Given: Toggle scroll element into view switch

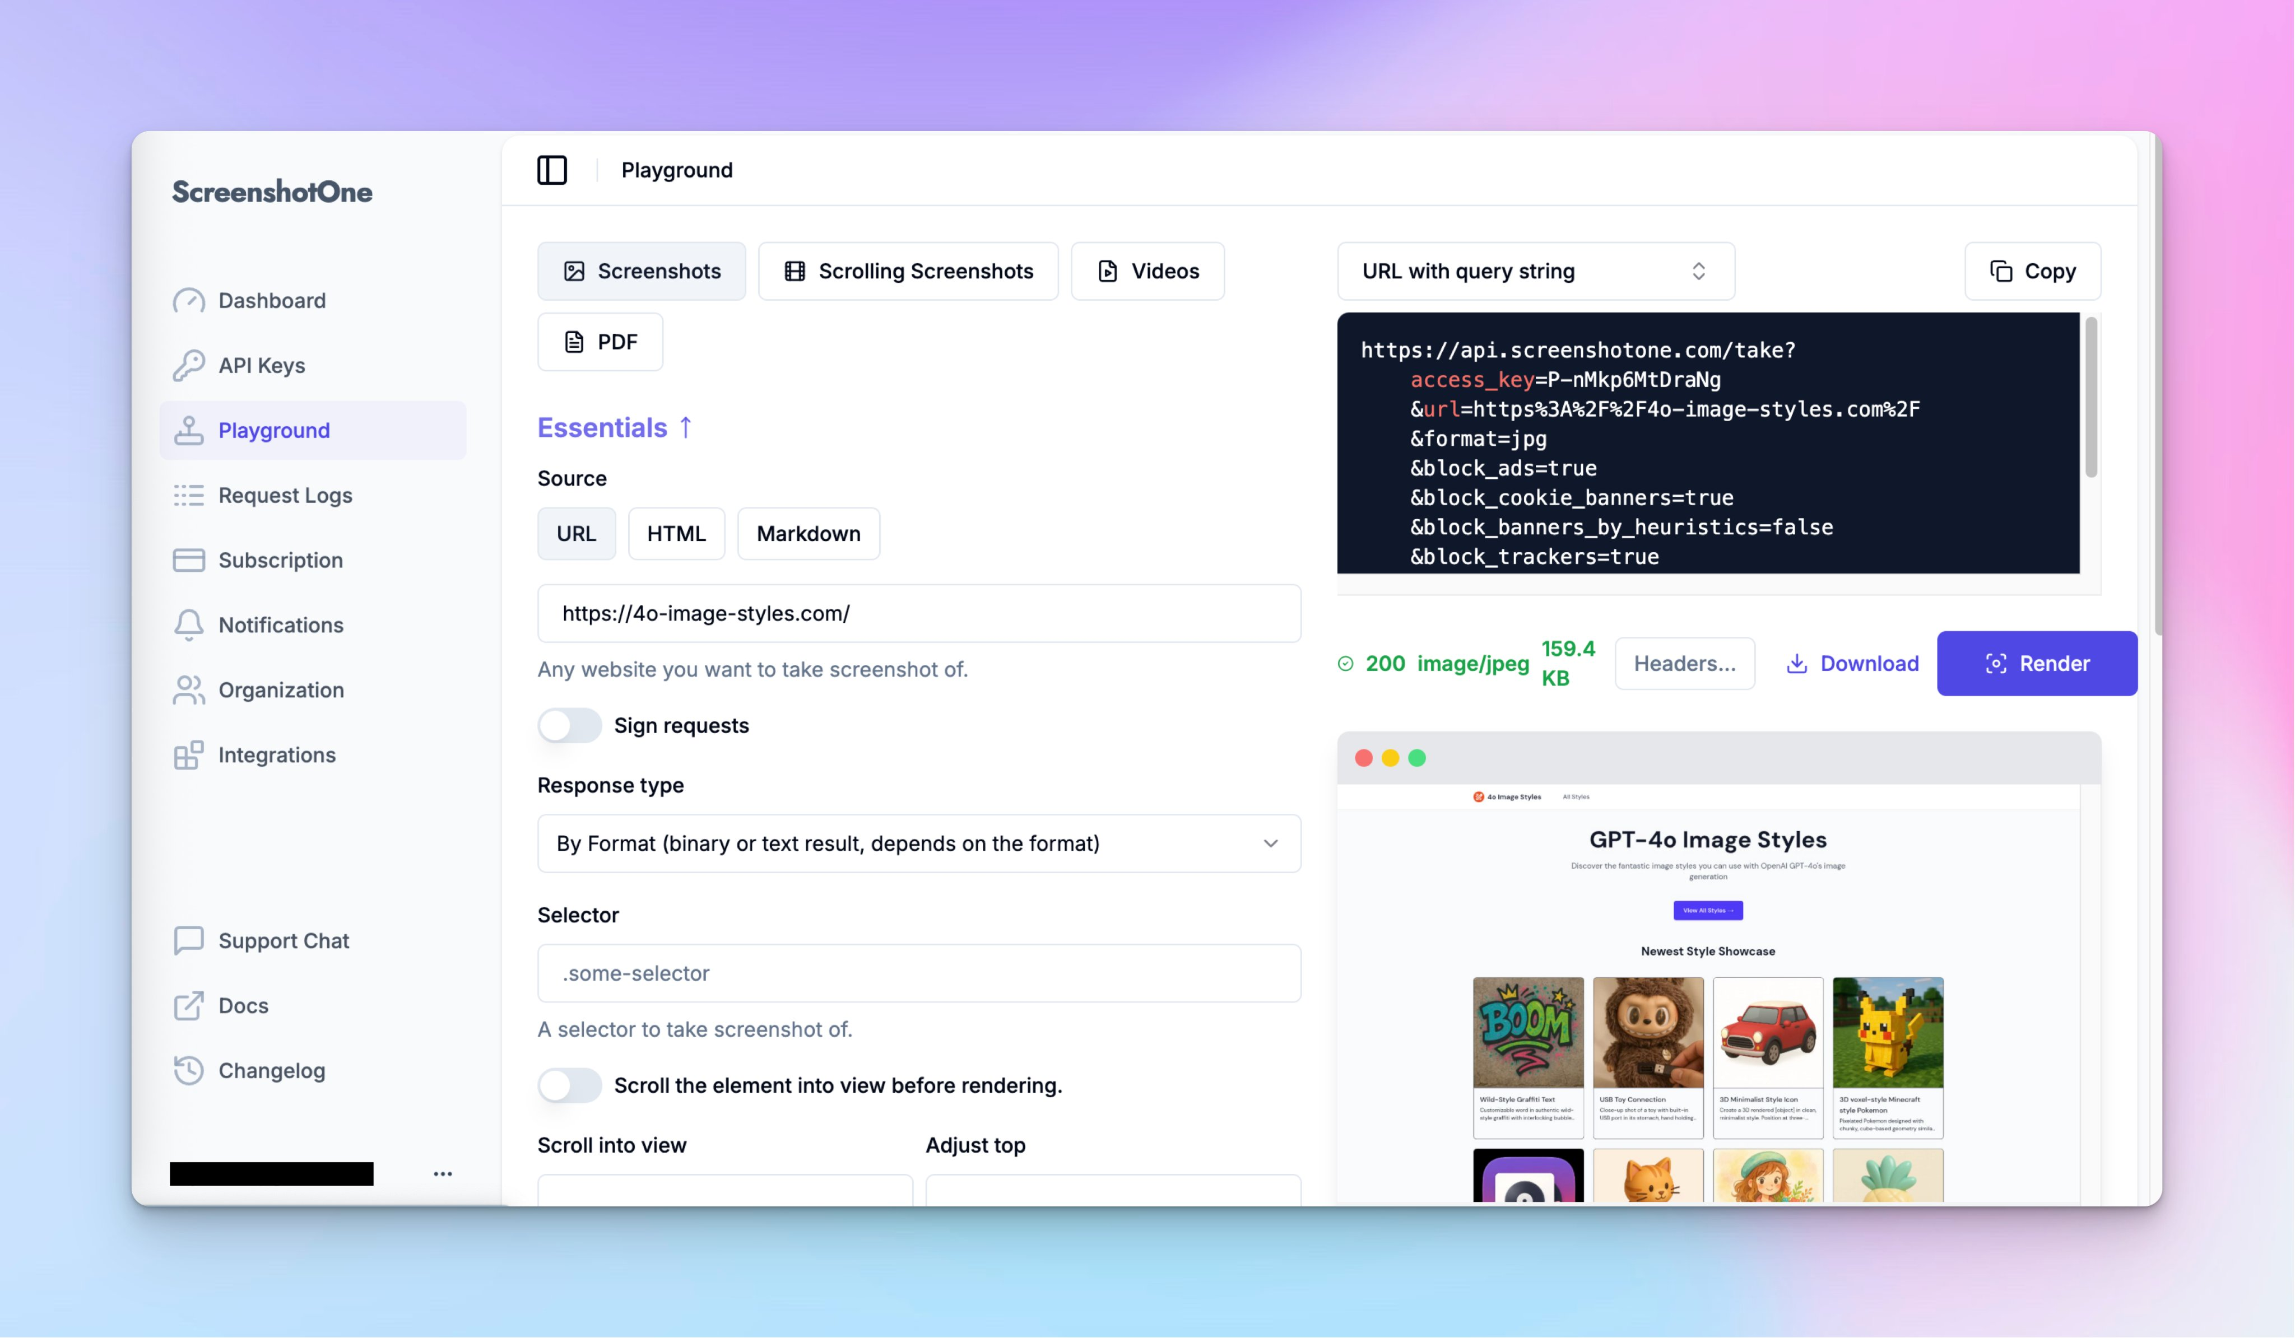Looking at the screenshot, I should point(569,1085).
